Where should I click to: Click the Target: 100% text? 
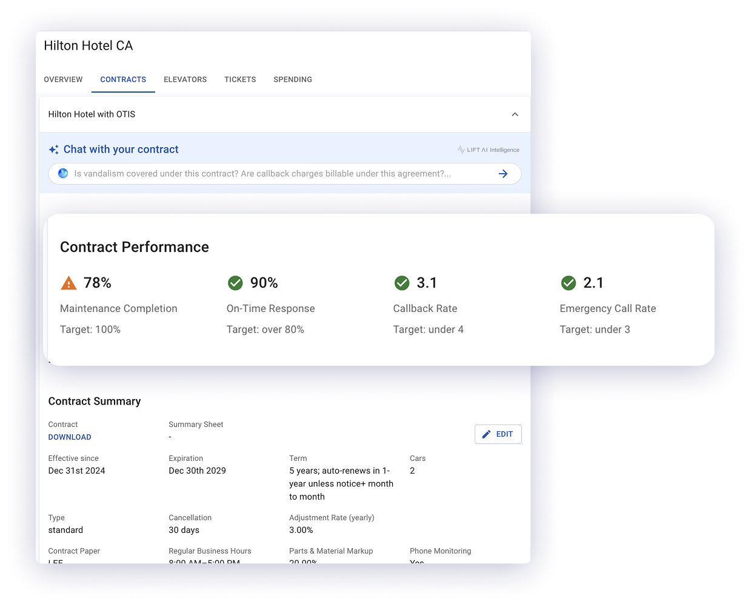(90, 329)
